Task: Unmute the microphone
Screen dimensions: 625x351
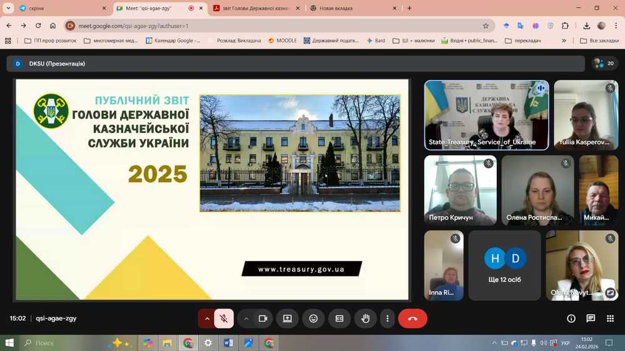Action: pyautogui.click(x=223, y=319)
